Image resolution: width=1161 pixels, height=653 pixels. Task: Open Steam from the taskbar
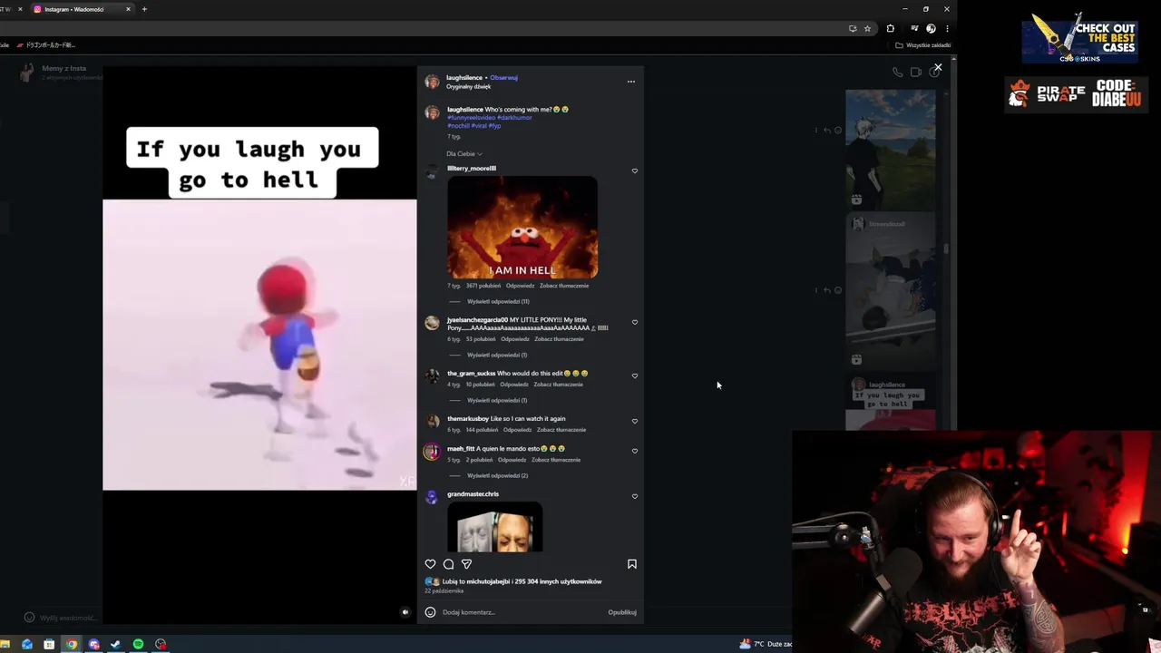click(x=115, y=644)
